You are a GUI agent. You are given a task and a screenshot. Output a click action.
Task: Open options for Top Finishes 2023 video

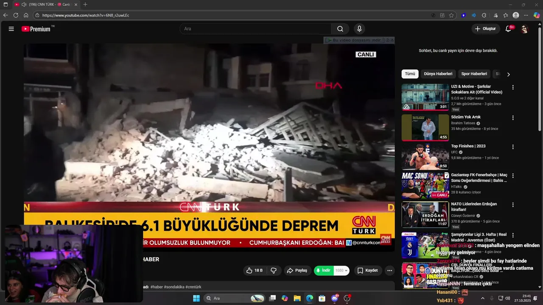[513, 147]
